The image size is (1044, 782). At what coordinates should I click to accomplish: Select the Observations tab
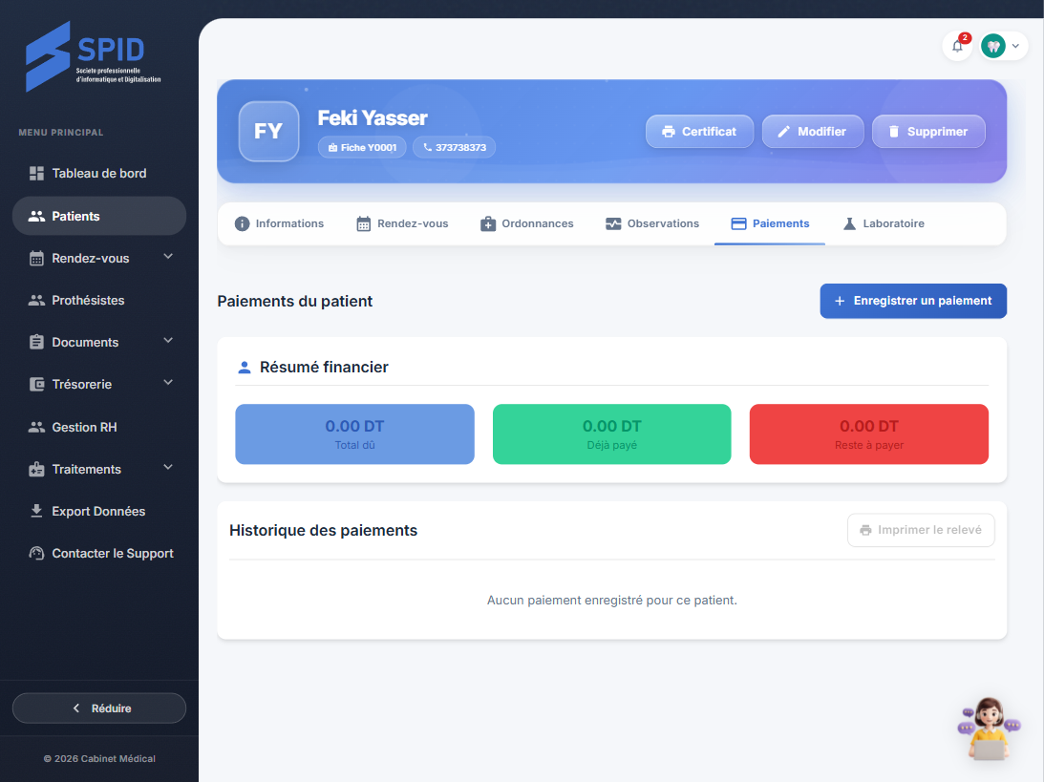pos(652,223)
